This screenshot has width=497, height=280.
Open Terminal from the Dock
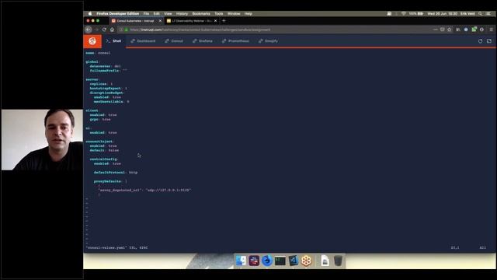(280, 261)
